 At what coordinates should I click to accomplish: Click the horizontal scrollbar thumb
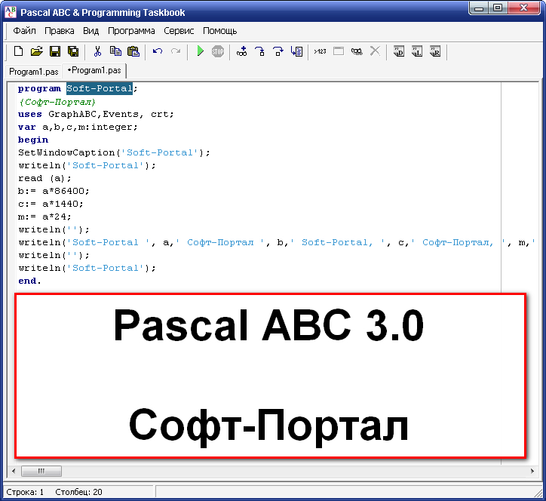(41, 471)
